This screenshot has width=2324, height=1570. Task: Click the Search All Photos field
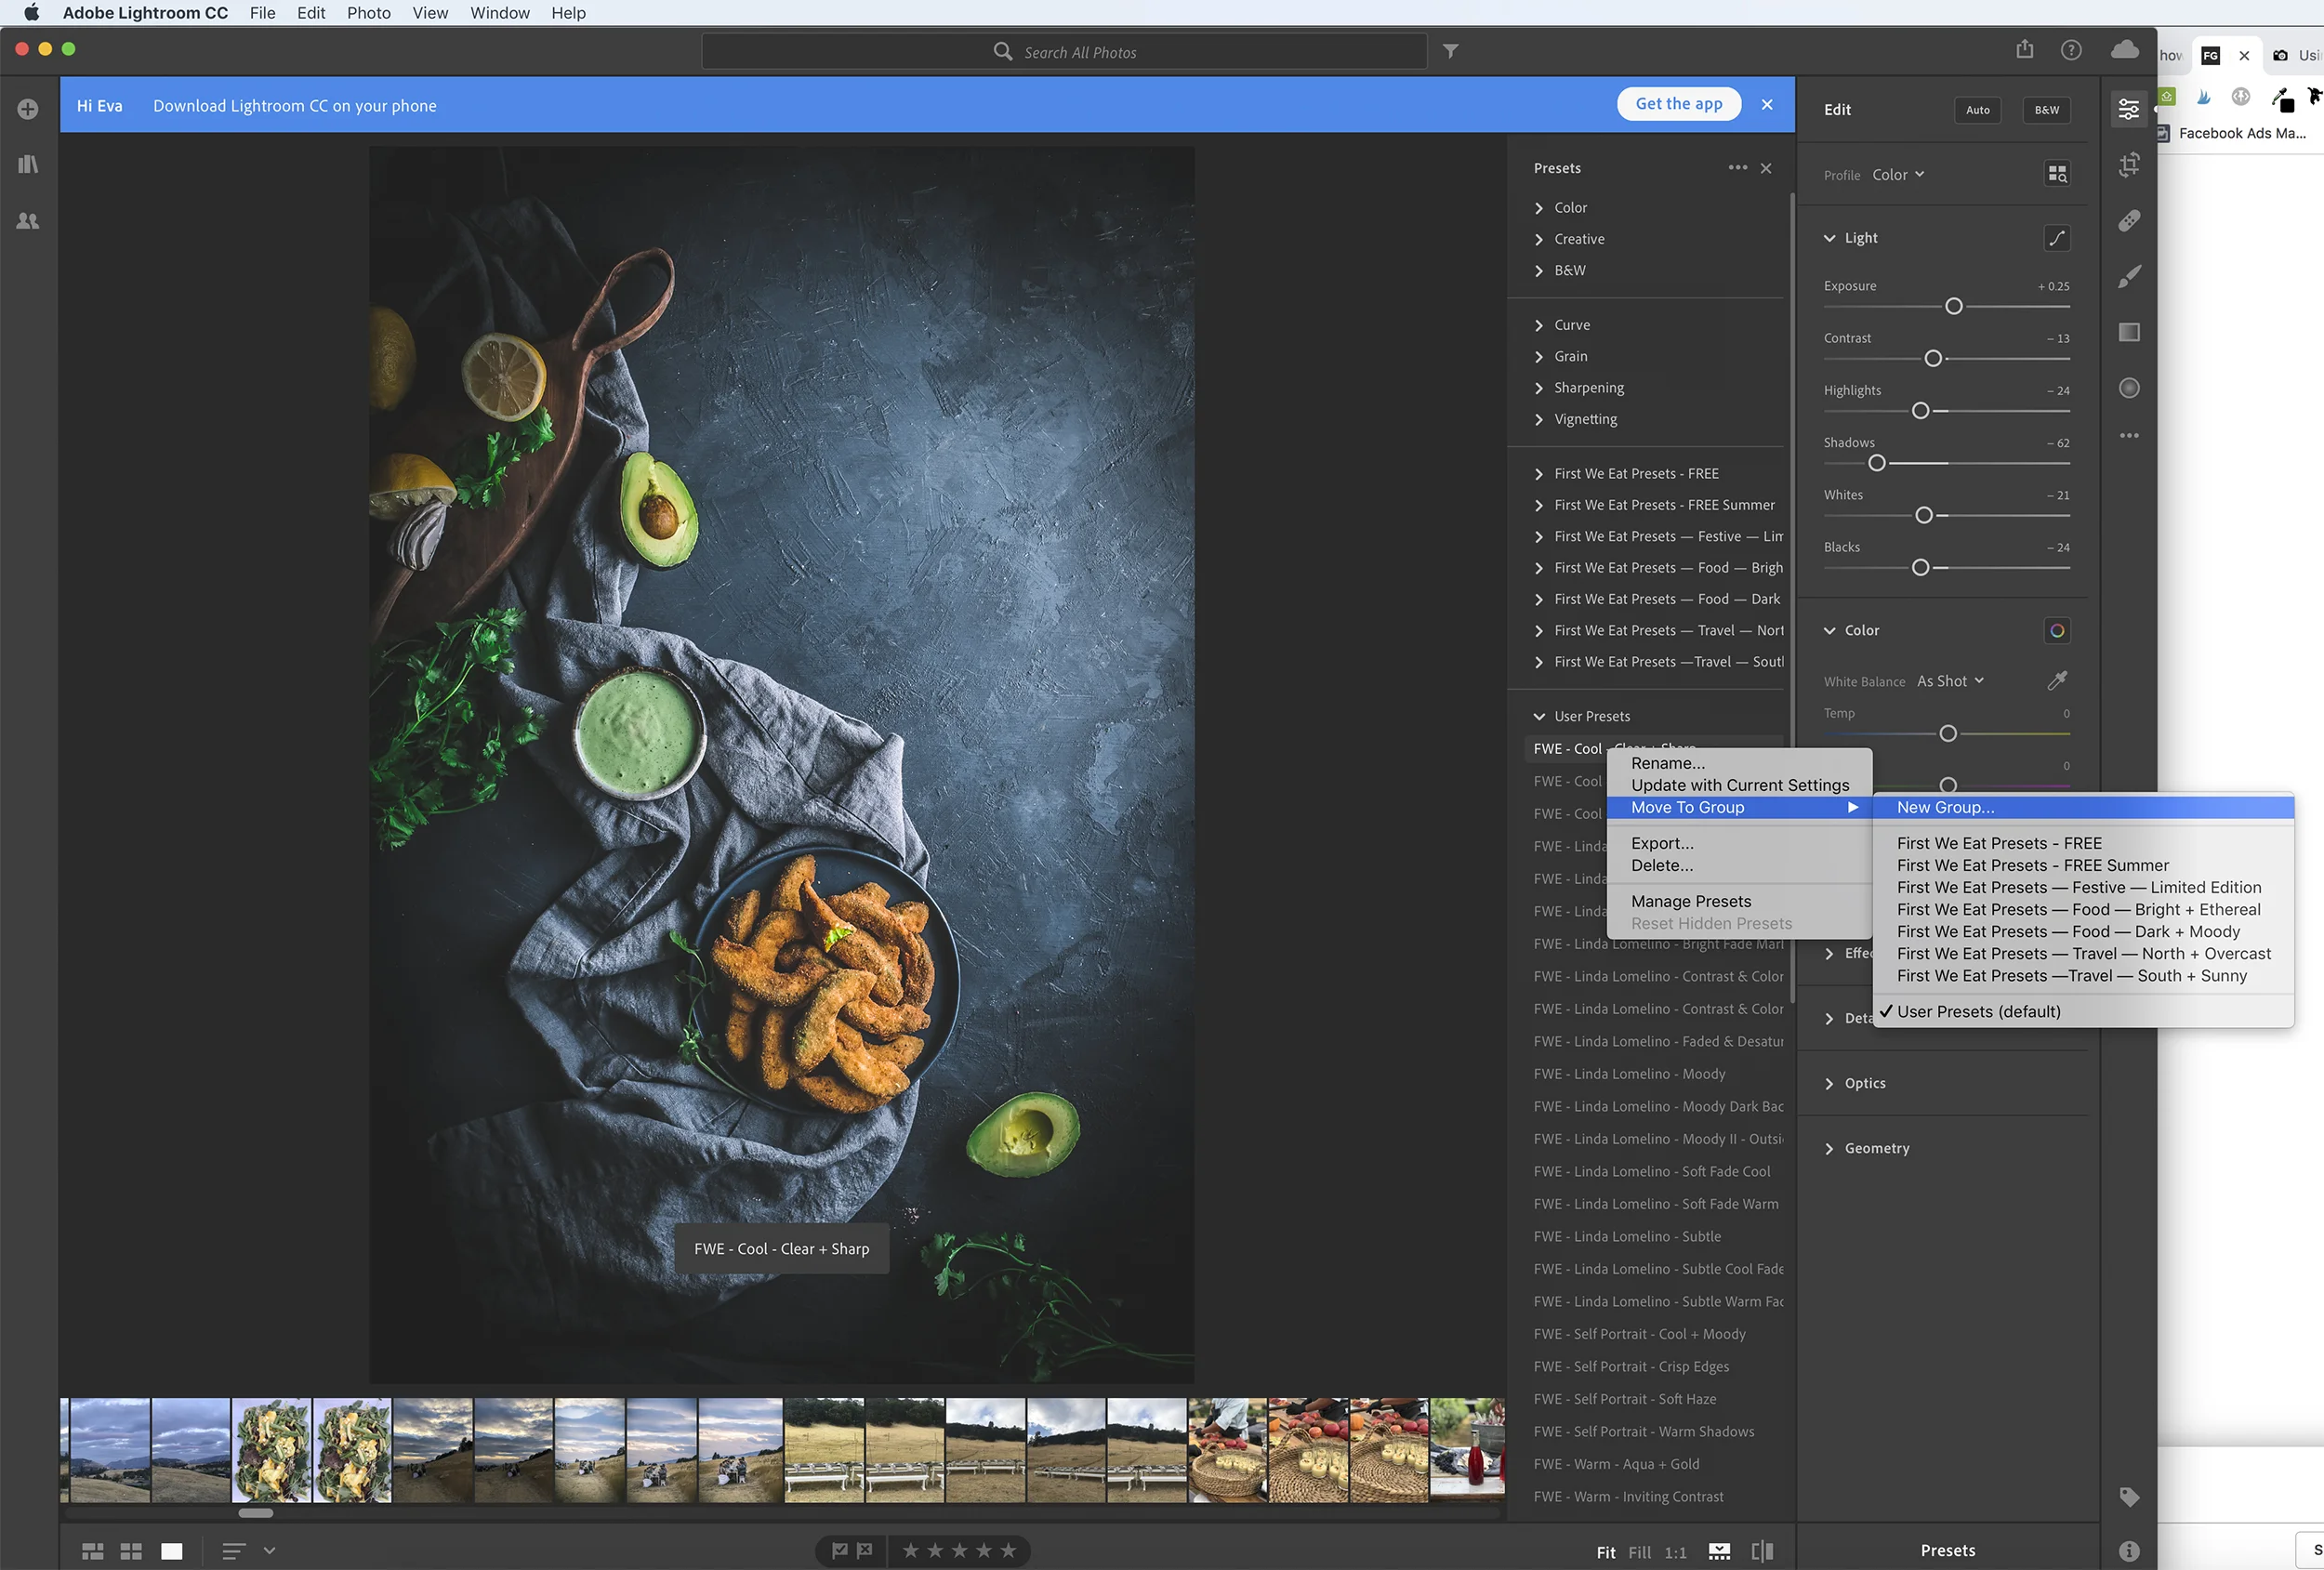1064,52
